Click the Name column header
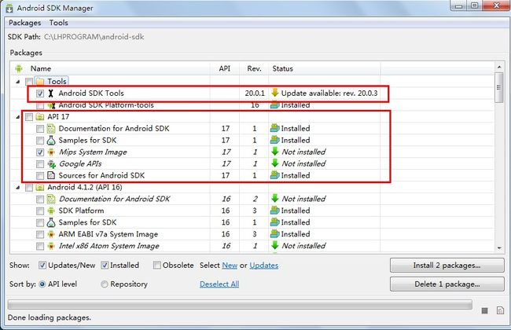The width and height of the screenshot is (511, 330). point(41,68)
